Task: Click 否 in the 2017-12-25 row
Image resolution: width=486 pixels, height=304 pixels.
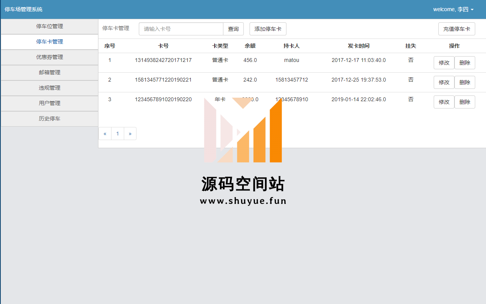Action: (x=411, y=80)
